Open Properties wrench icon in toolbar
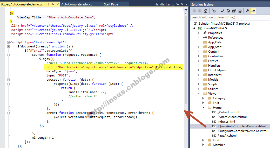The width and height of the screenshot is (270, 148). (x=247, y=11)
